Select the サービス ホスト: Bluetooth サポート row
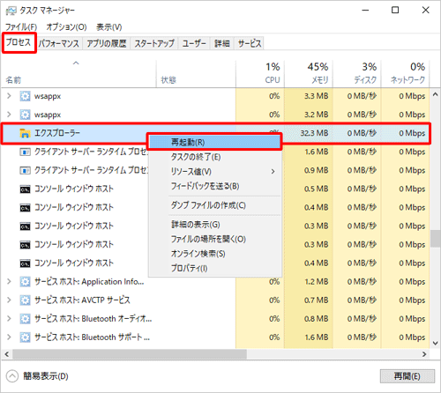441x393 pixels. pos(216,337)
